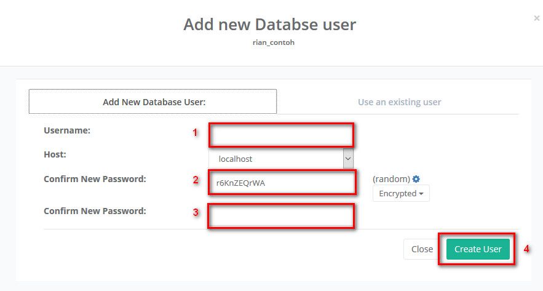
Task: Click the Host: label
Action: [55, 154]
